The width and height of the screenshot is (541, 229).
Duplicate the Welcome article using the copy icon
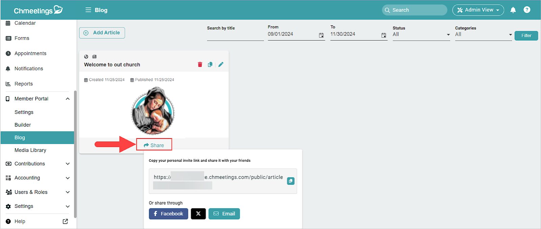click(210, 65)
